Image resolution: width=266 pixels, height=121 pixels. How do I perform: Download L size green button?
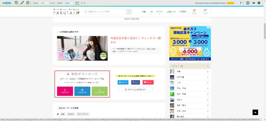pyautogui.click(x=99, y=91)
